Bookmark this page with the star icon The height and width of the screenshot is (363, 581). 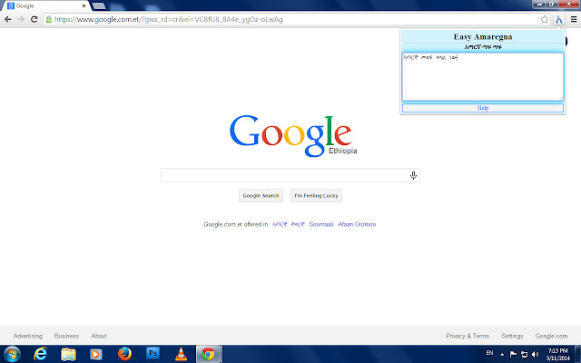[x=544, y=19]
